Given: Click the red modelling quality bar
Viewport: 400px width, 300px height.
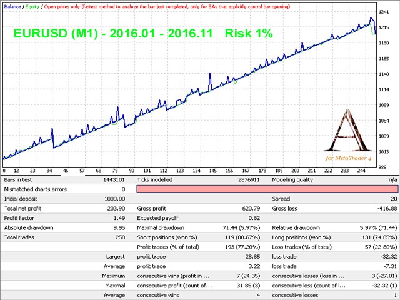Looking at the screenshot, I should coord(267,189).
